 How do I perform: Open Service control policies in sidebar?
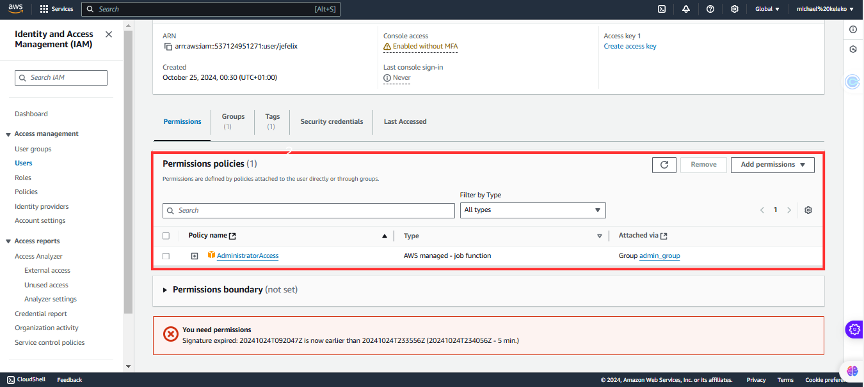[50, 342]
